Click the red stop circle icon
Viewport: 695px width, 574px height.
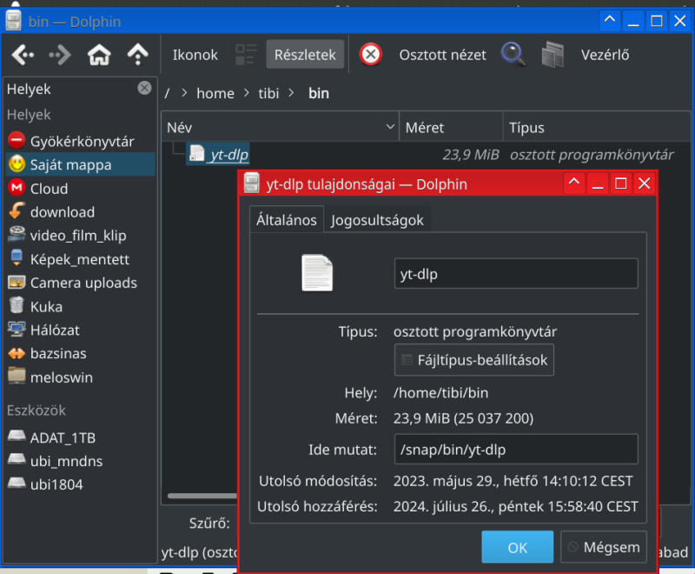[x=371, y=55]
